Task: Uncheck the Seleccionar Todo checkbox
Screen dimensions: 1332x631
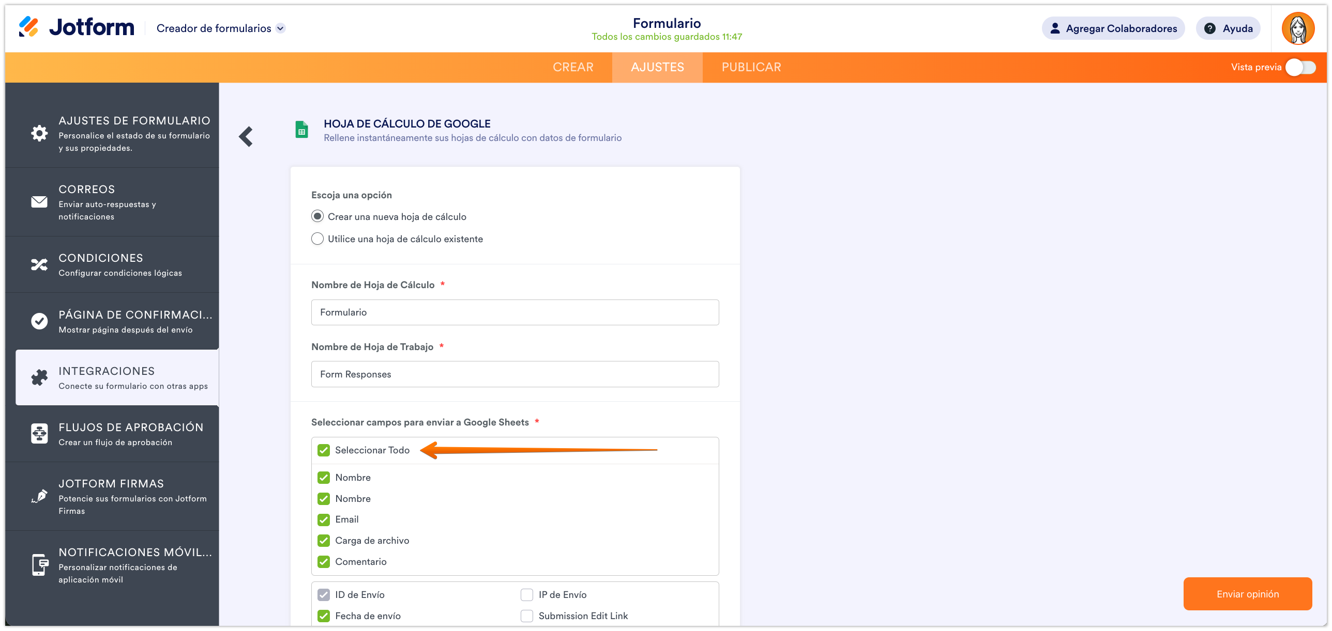Action: coord(324,450)
